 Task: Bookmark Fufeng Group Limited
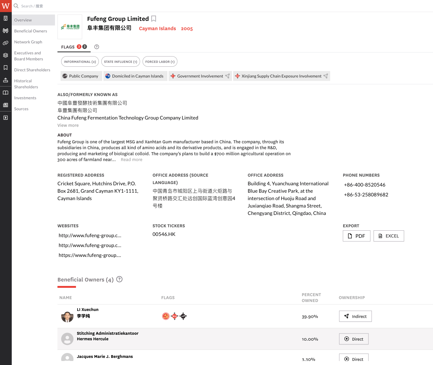pos(153,19)
